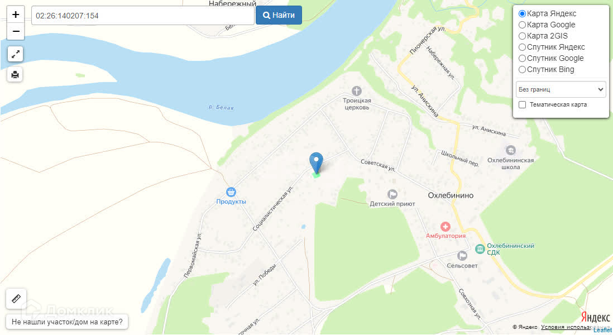The image size is (613, 335).
Task: Open the Leaflet attribution link
Action: pos(602,330)
